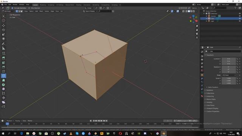The width and height of the screenshot is (242, 136).
Task: Open the Mesh menu
Action: coord(41,11)
